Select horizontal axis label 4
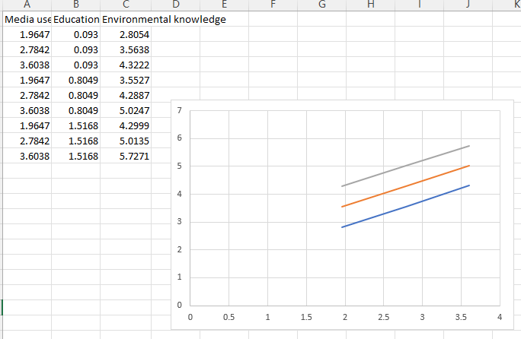Image resolution: width=521 pixels, height=339 pixels. point(499,316)
